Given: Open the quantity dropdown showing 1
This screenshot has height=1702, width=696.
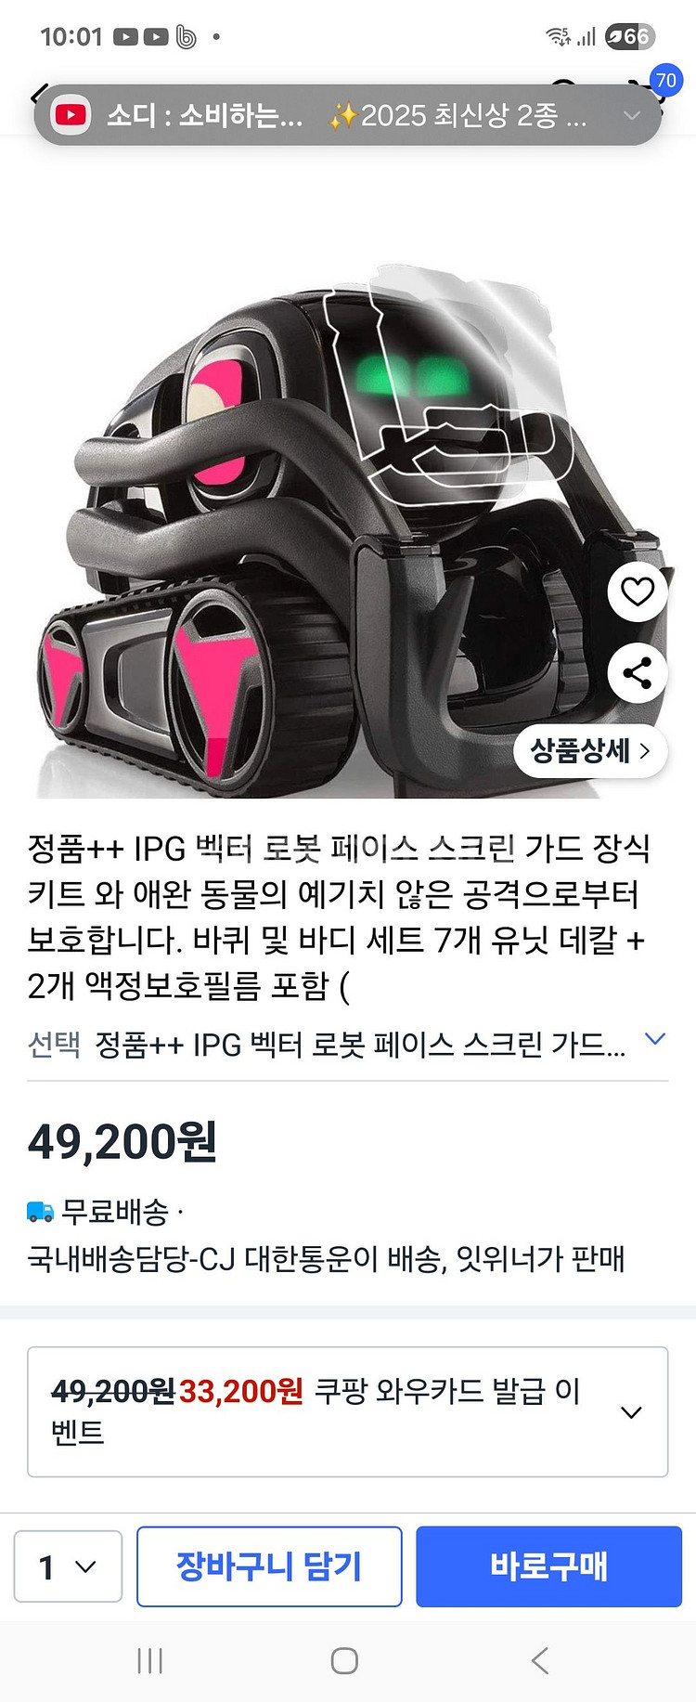Looking at the screenshot, I should (68, 1566).
